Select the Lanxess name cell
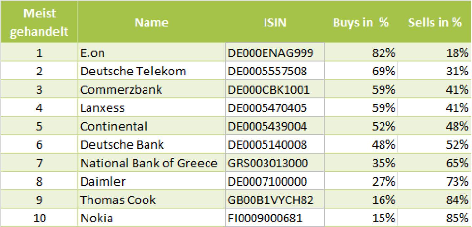472x227 pixels. 151,107
